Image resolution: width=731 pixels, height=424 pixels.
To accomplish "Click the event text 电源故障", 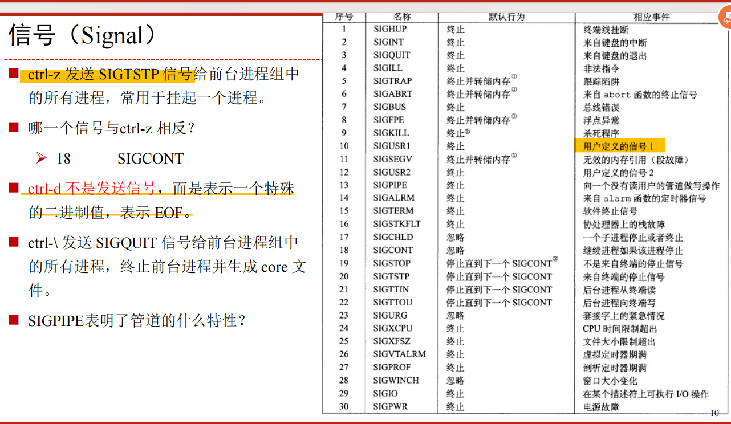I will pyautogui.click(x=601, y=407).
